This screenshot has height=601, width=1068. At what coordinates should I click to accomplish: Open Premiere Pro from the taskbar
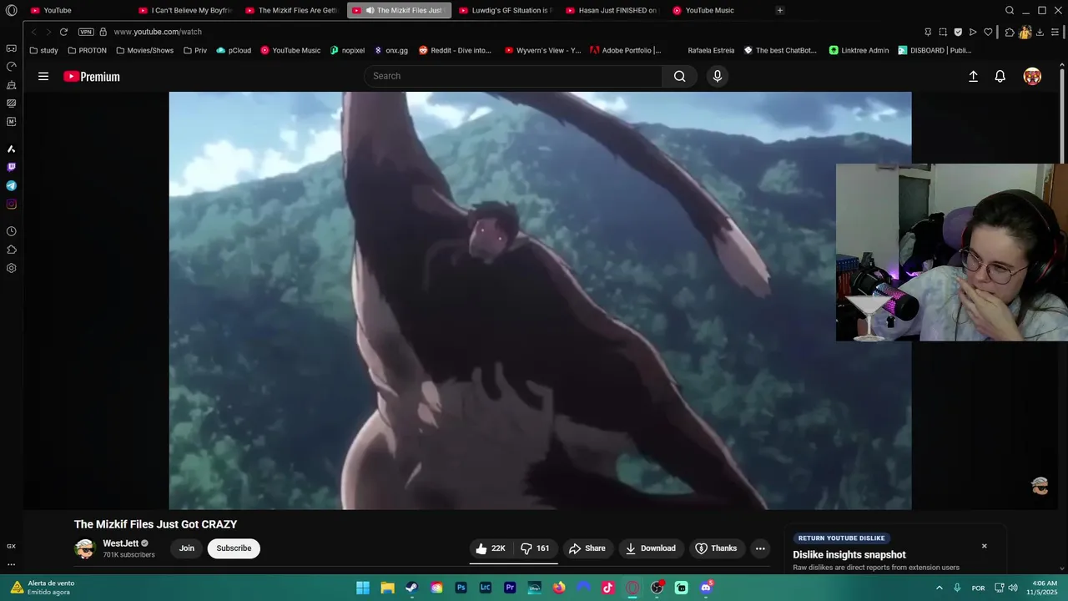coord(510,588)
